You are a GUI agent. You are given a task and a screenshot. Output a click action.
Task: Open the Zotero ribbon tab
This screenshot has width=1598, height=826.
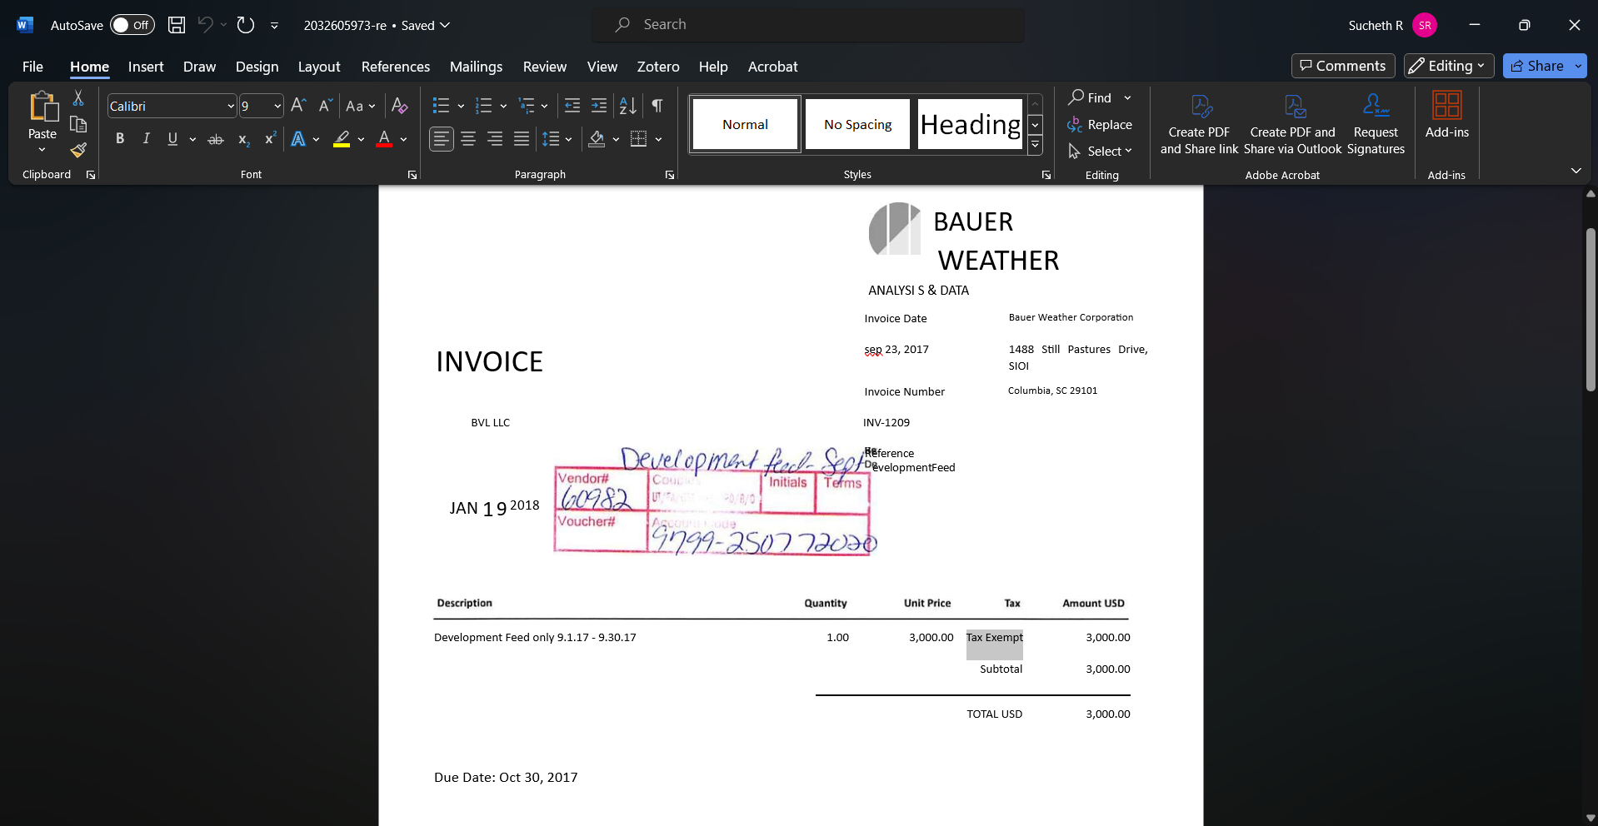click(658, 67)
